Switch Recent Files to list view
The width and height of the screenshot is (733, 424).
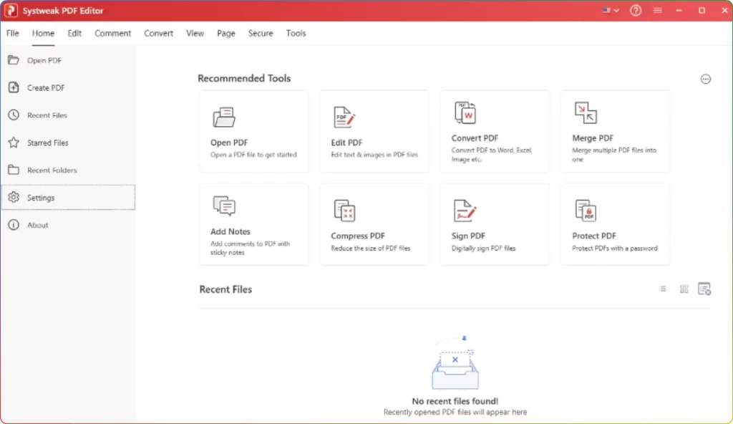662,289
